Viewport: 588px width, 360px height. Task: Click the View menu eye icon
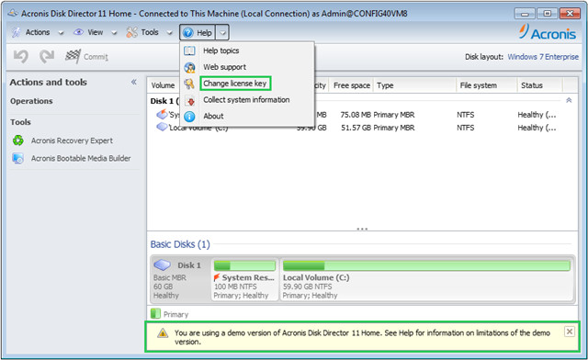point(78,32)
